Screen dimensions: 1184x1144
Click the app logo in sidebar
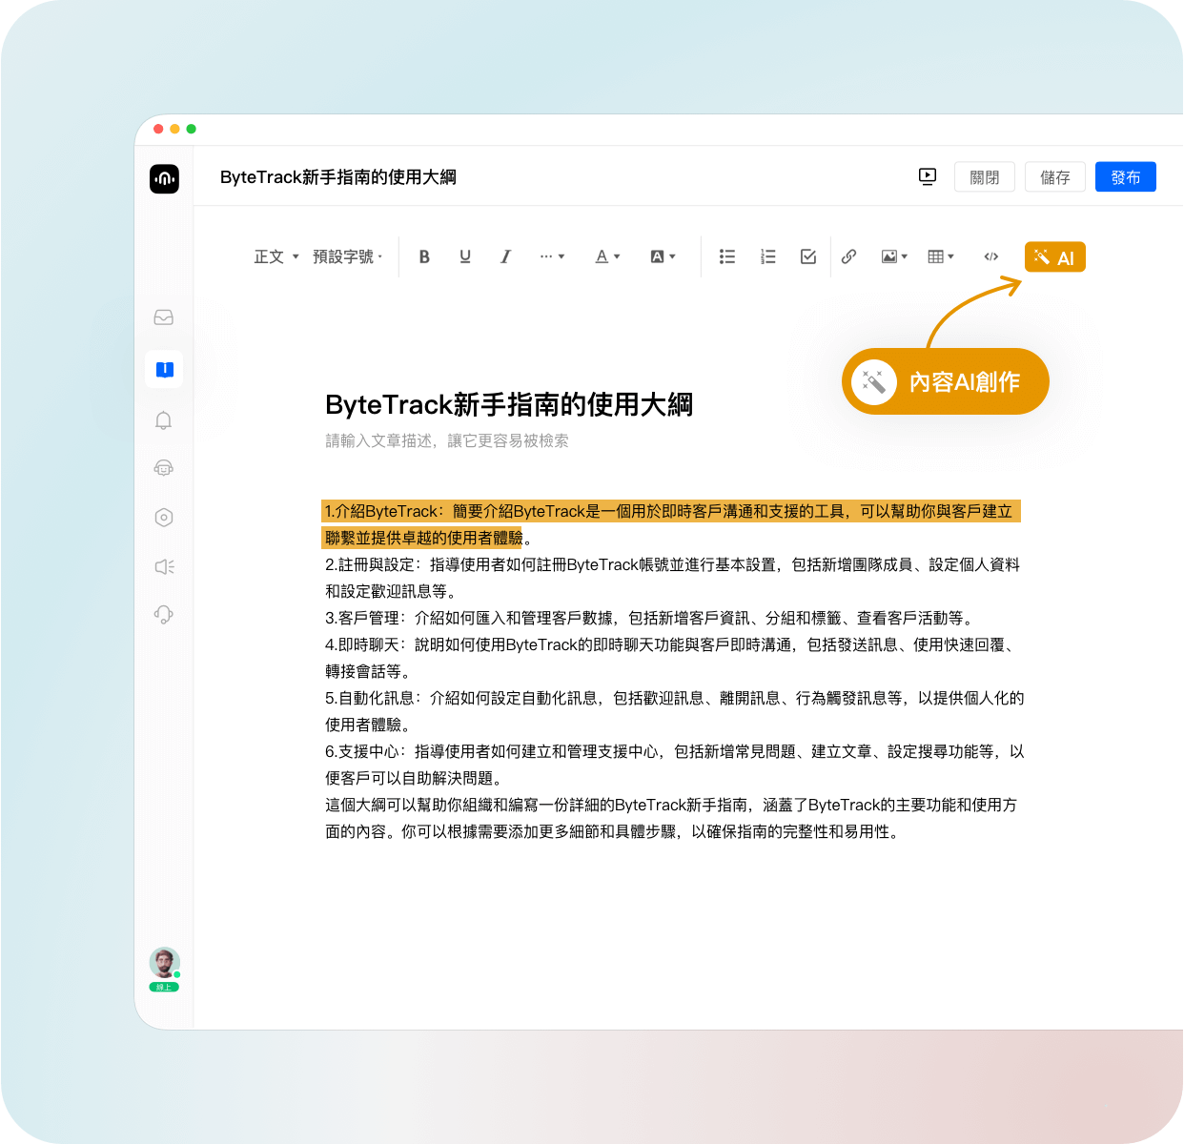click(164, 178)
